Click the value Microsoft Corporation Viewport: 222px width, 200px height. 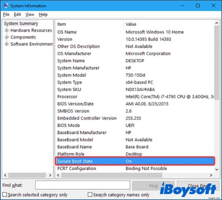click(x=148, y=54)
